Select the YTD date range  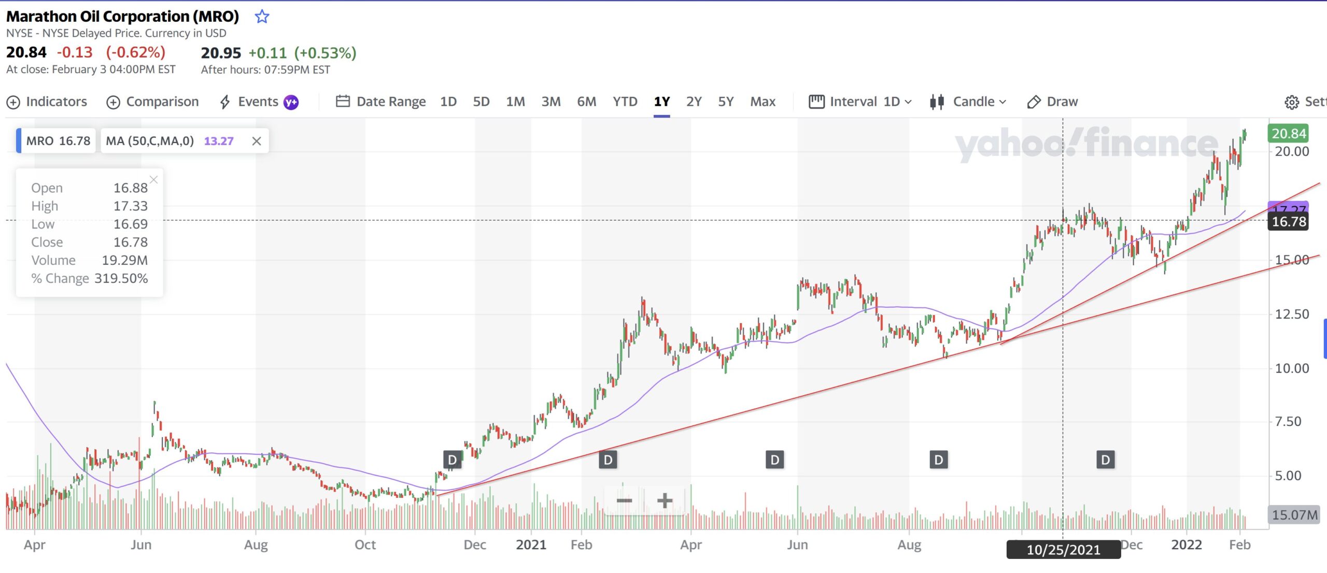point(625,102)
